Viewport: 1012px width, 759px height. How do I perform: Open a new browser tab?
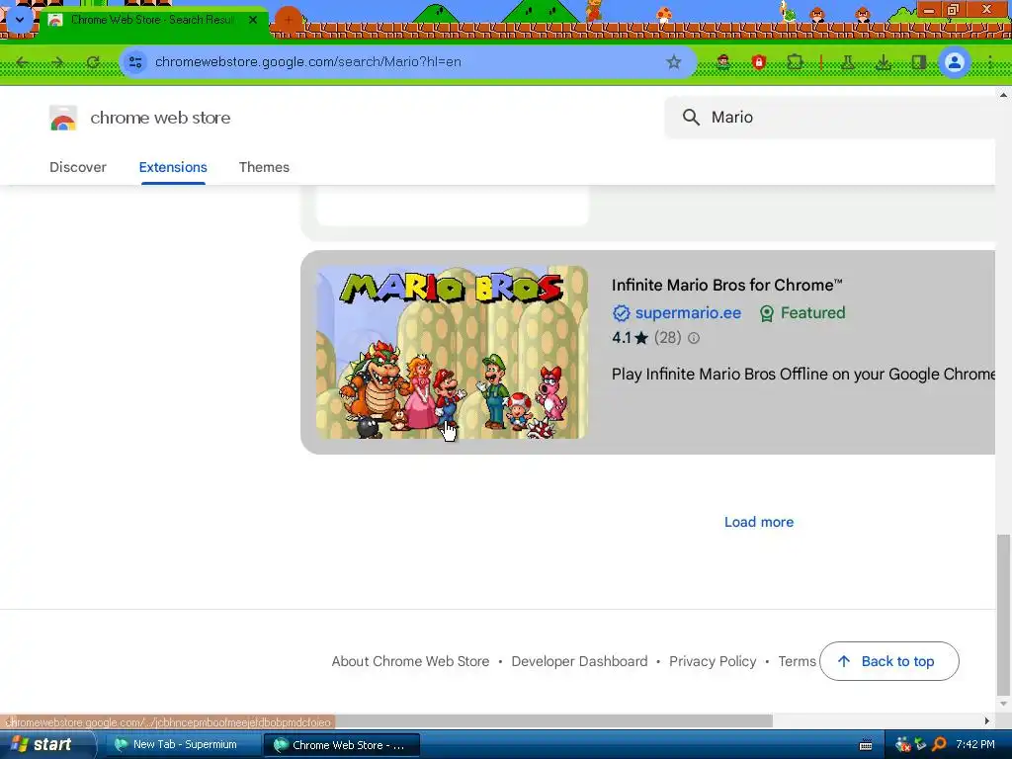pos(288,20)
